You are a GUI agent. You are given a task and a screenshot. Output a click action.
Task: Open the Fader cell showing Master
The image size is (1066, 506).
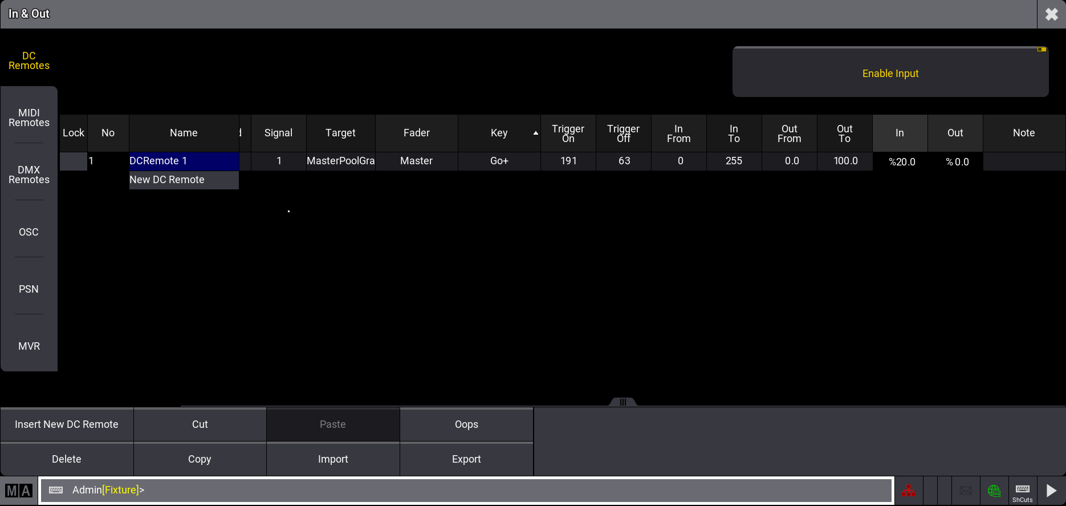pos(416,161)
